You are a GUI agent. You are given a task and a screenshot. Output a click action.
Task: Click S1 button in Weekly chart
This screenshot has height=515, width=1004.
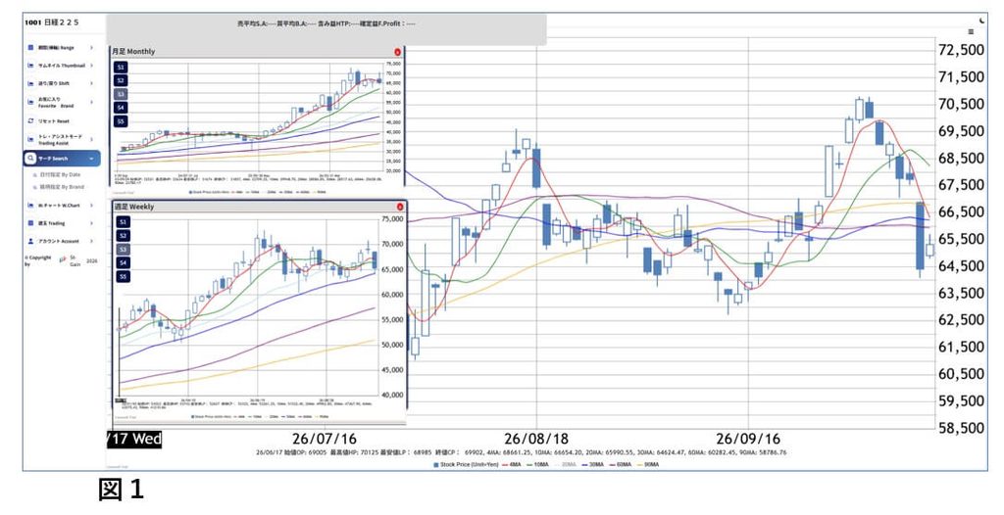coord(123,222)
